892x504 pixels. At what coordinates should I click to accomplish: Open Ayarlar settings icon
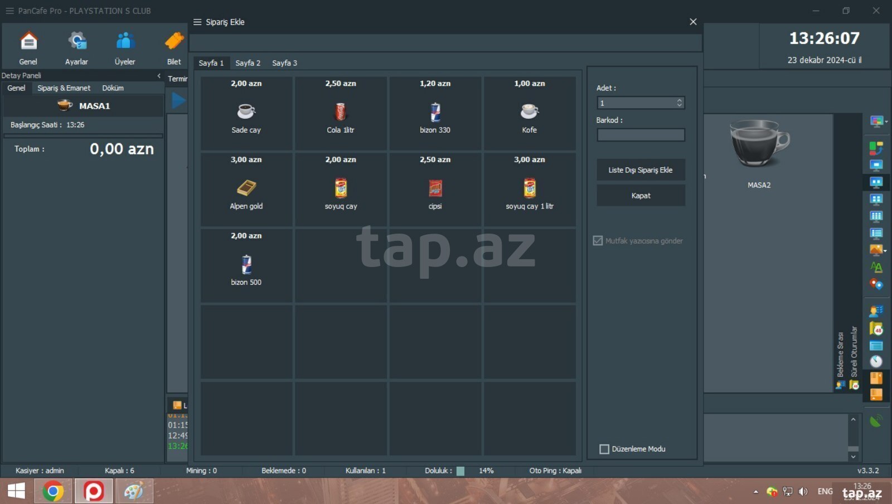point(77,48)
